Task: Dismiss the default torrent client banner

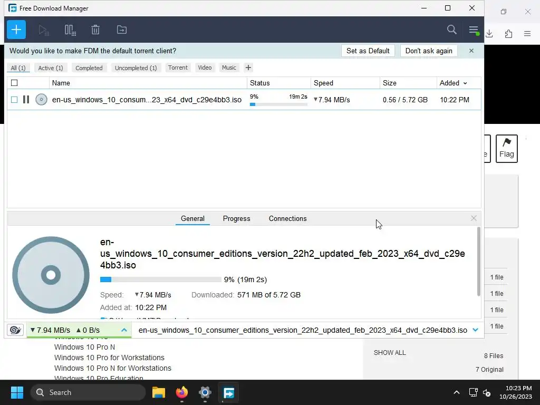Action: (471, 51)
